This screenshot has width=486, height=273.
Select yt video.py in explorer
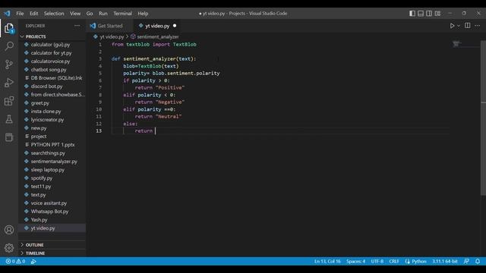pyautogui.click(x=52, y=228)
